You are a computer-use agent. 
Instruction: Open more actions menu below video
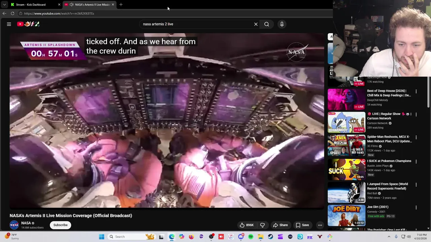pos(320,225)
